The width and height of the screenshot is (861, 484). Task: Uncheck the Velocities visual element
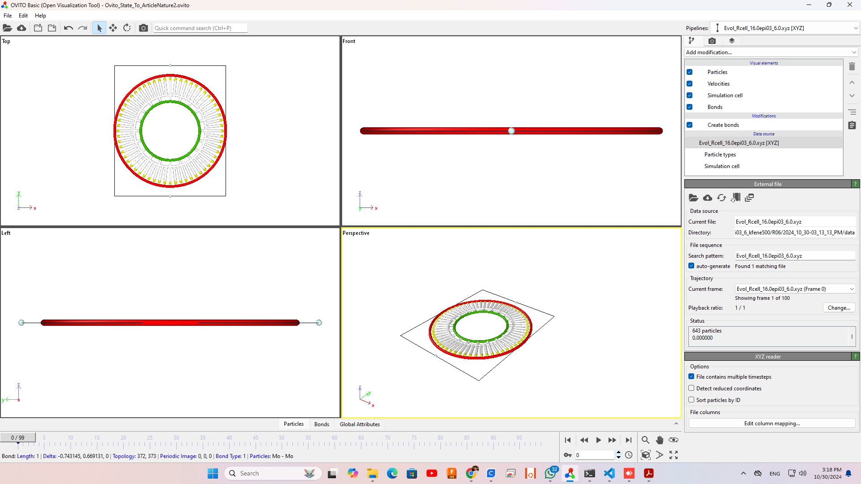(x=690, y=84)
